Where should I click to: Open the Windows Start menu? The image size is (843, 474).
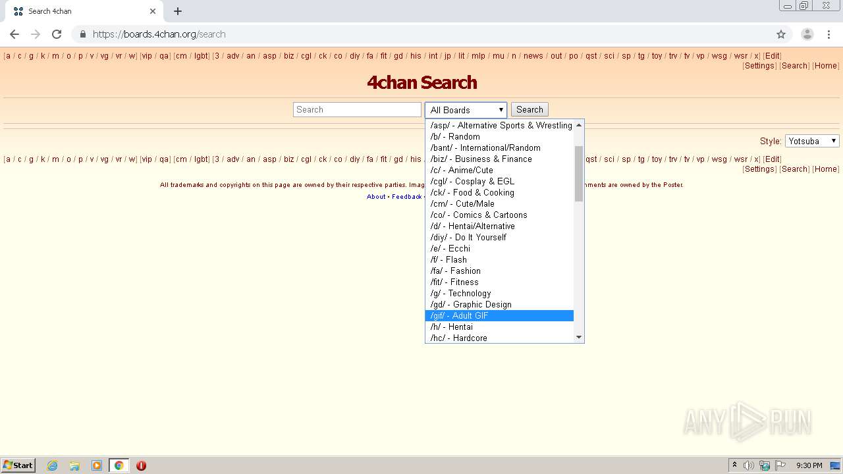click(18, 465)
